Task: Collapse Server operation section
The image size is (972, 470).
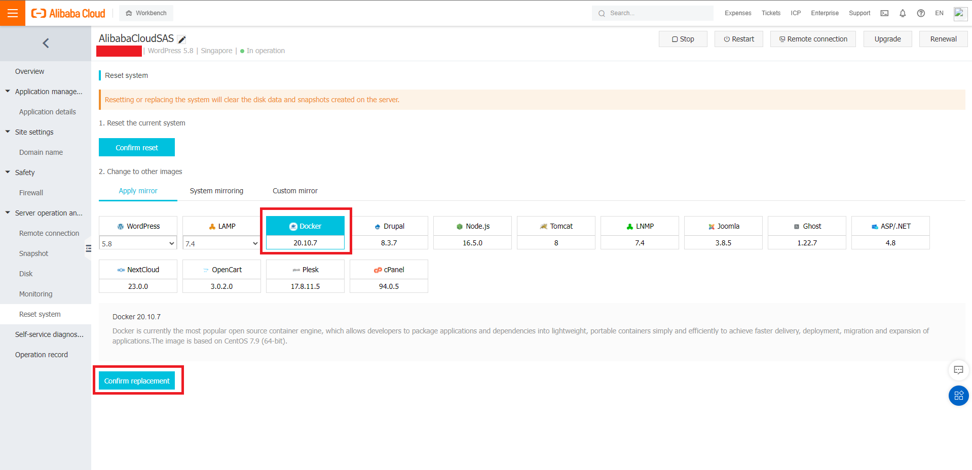Action: [x=8, y=213]
